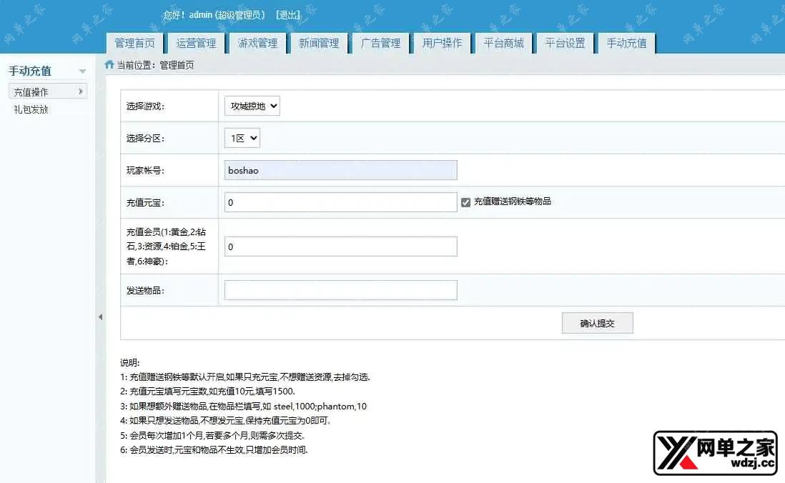Viewport: 785px width, 483px height.
Task: Expand the 充值操作 submenu arrow
Action: click(79, 91)
